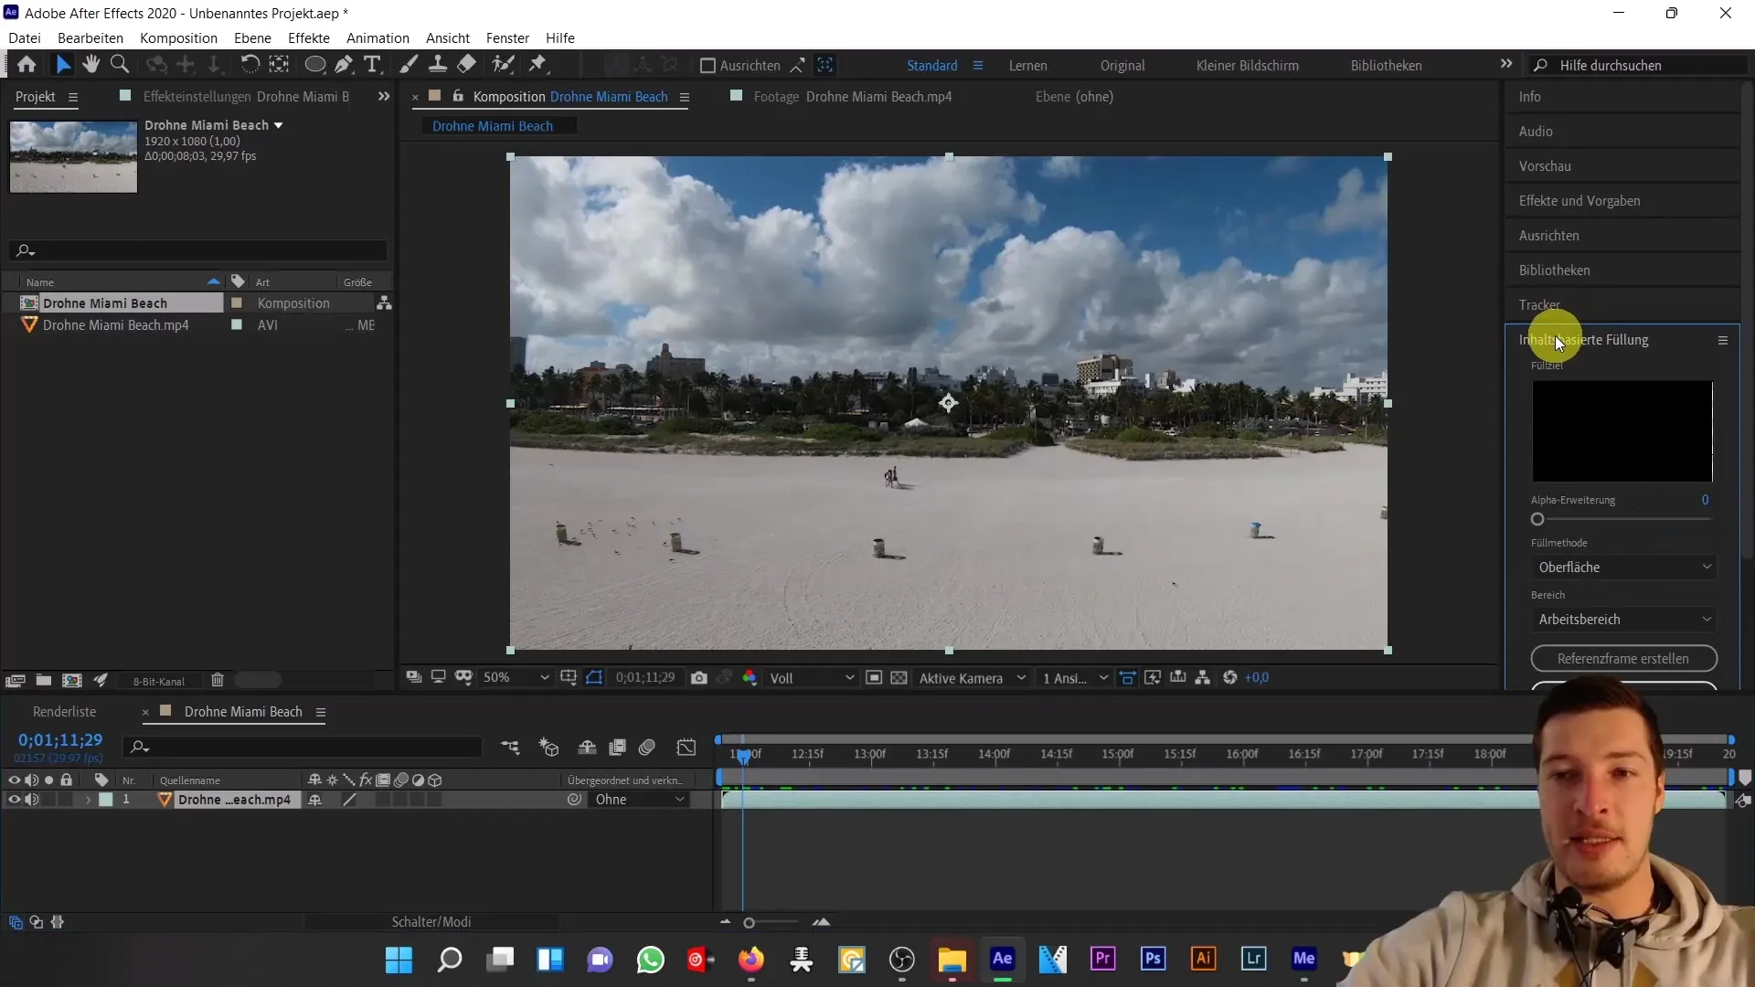Click the timeline playhead marker

click(740, 753)
